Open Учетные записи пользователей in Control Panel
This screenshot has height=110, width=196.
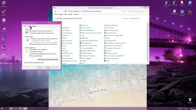(114, 56)
